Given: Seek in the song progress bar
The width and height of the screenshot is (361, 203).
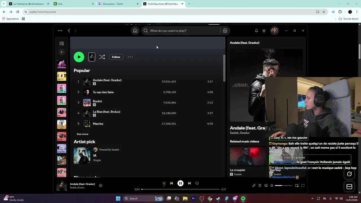Looking at the screenshot, I should coord(180,189).
